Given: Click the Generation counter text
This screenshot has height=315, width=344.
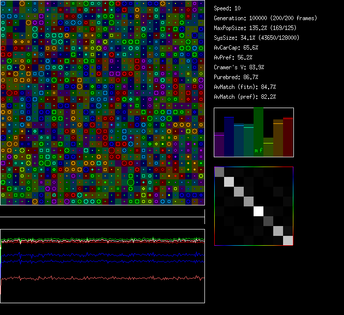Looking at the screenshot, I should point(265,18).
